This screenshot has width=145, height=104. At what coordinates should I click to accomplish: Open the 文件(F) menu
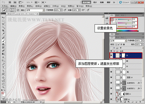5,6
